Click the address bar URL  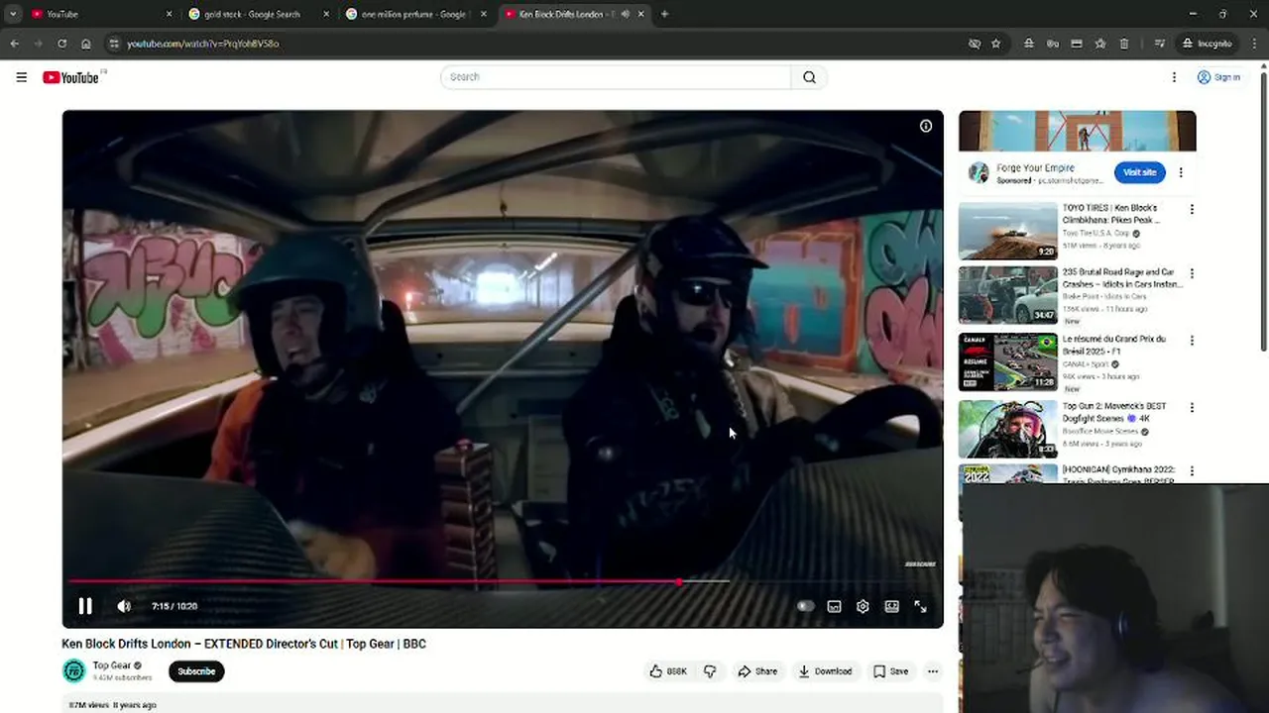pos(203,44)
